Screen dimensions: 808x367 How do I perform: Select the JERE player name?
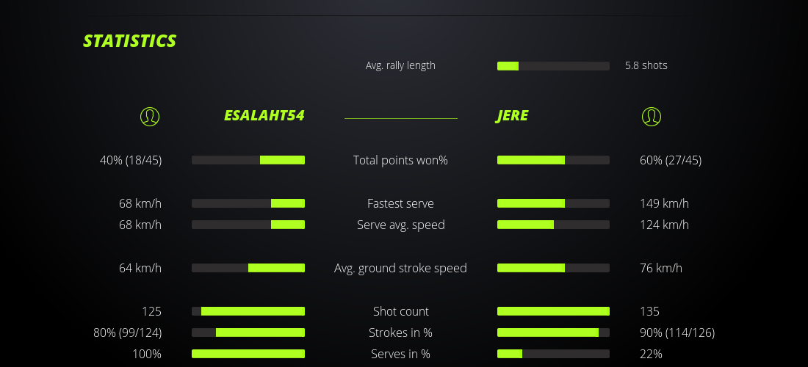click(x=512, y=116)
